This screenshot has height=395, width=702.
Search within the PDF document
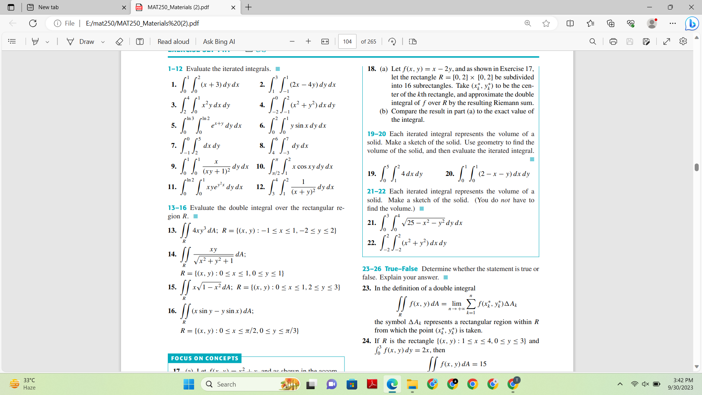pos(593,41)
